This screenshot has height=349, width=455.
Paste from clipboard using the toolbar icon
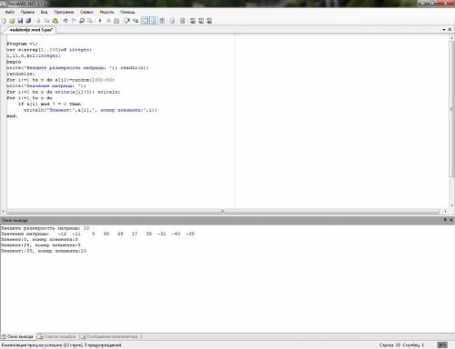click(x=56, y=21)
